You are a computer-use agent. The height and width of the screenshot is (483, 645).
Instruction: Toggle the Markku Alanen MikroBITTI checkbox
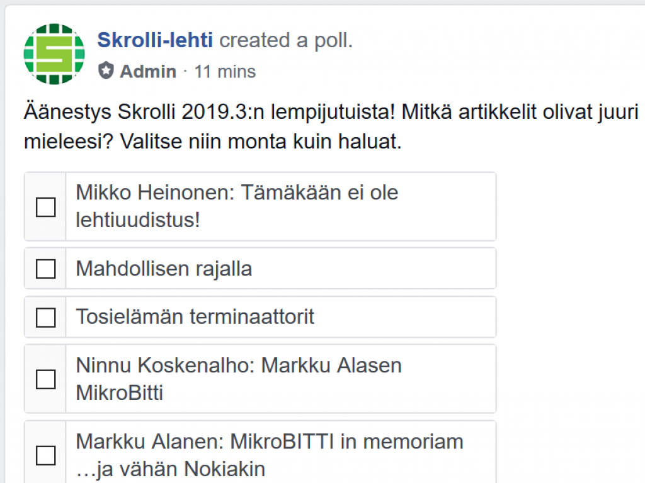45,455
